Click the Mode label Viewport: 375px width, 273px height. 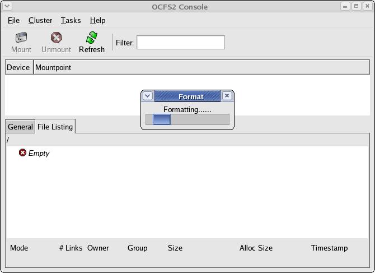[x=19, y=248]
